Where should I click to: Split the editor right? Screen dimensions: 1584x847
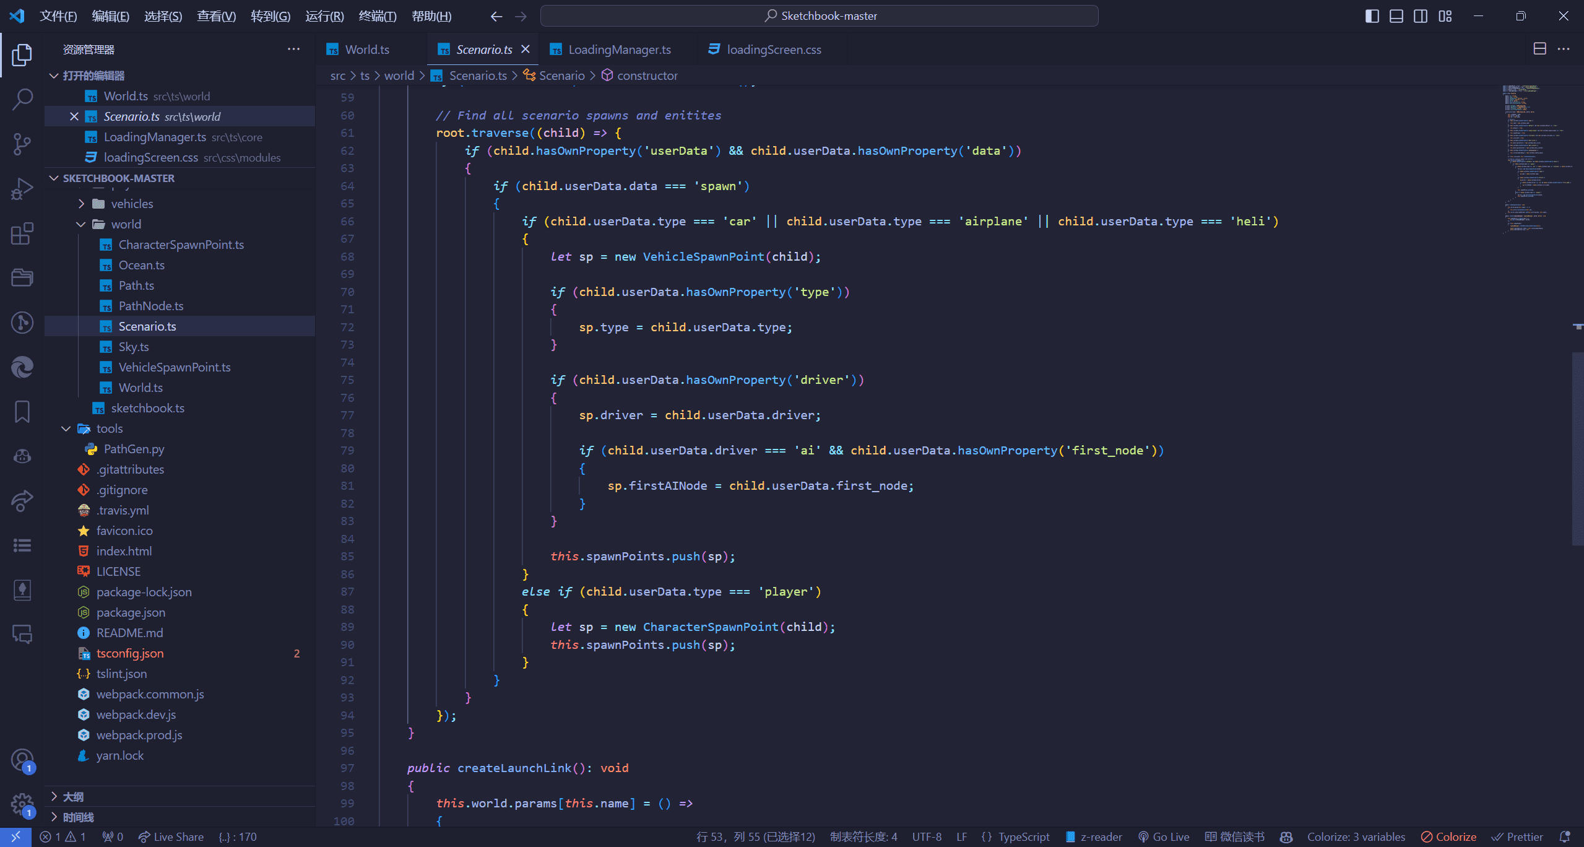(x=1540, y=49)
